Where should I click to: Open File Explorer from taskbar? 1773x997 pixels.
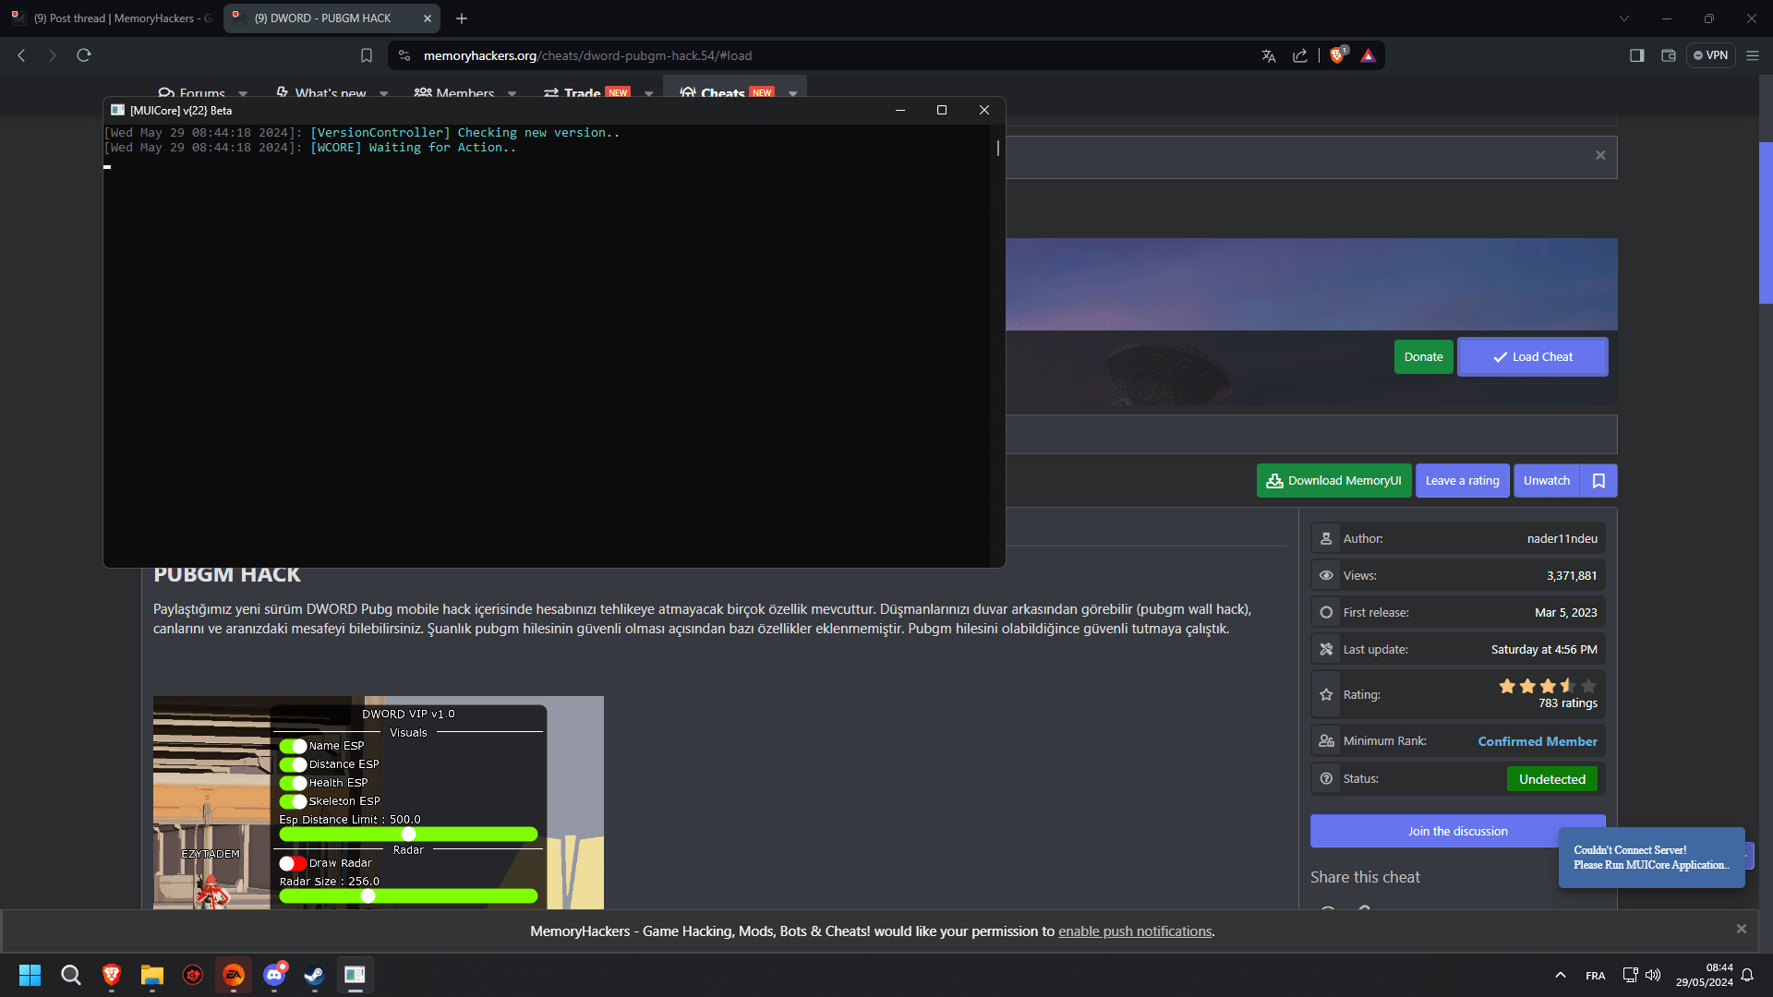coord(152,975)
